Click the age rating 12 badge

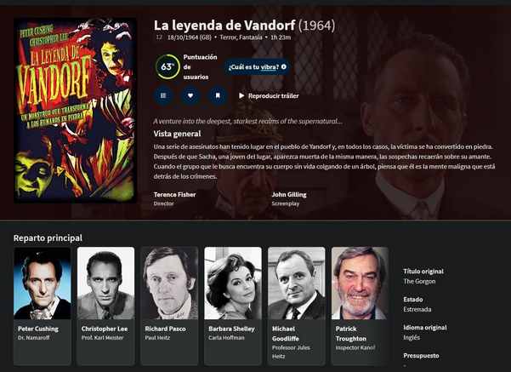click(x=159, y=37)
